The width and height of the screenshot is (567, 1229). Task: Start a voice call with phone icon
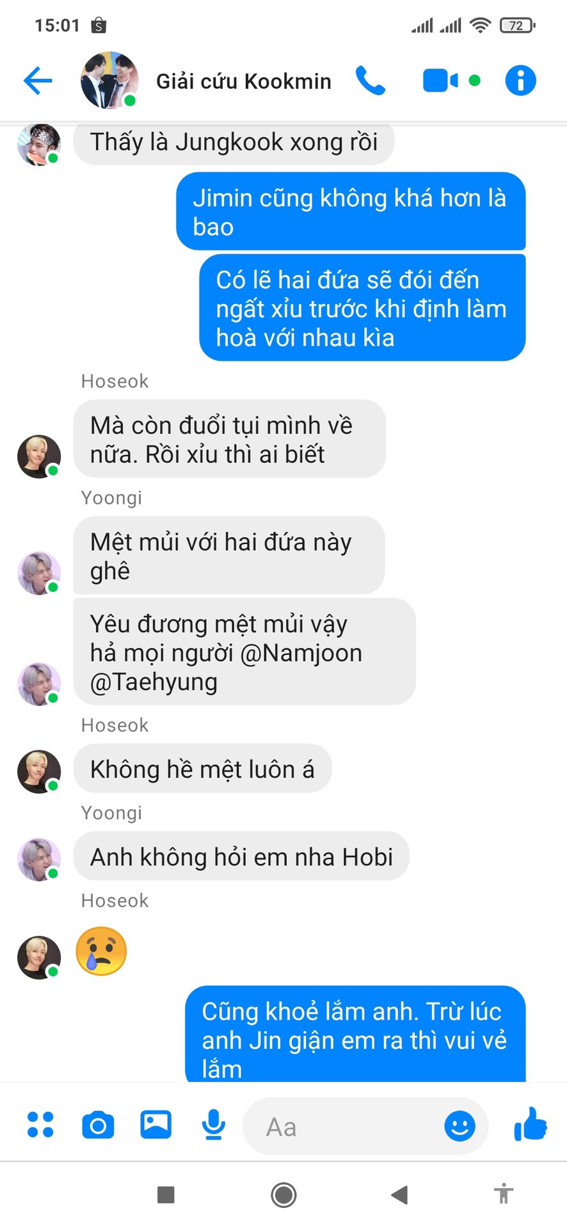click(x=371, y=81)
